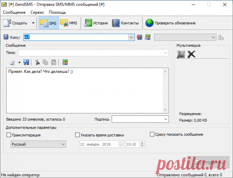Click the message scrollbar up arrow
Screen dimensions: 233x178
[165, 72]
